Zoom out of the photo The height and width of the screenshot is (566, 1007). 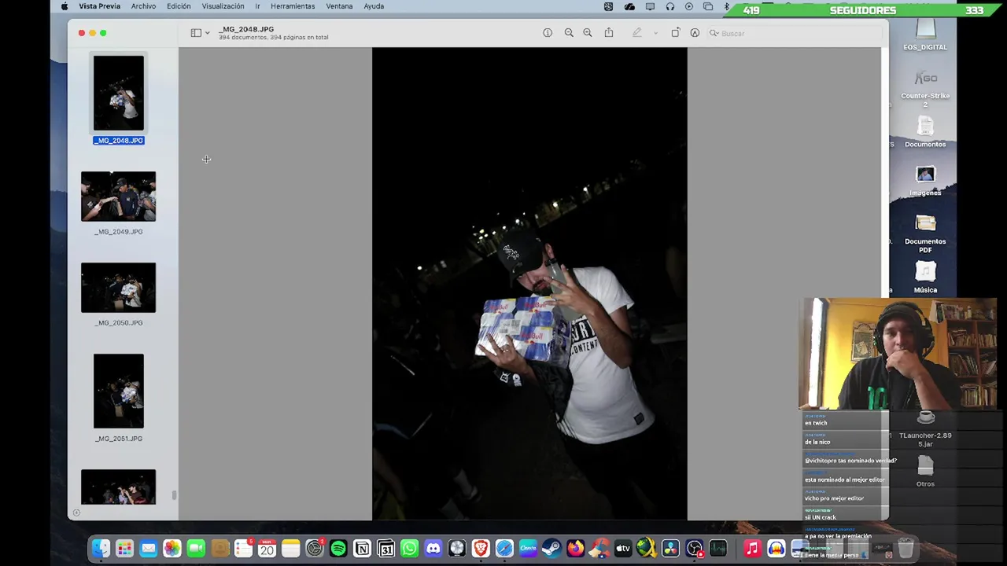tap(569, 33)
